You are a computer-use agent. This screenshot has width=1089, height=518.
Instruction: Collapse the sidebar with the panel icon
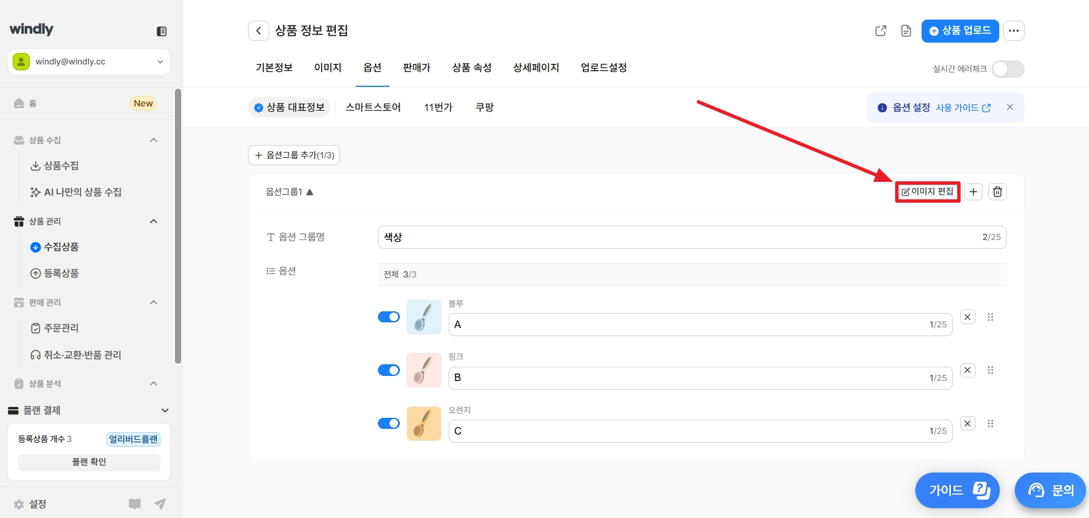(x=162, y=31)
